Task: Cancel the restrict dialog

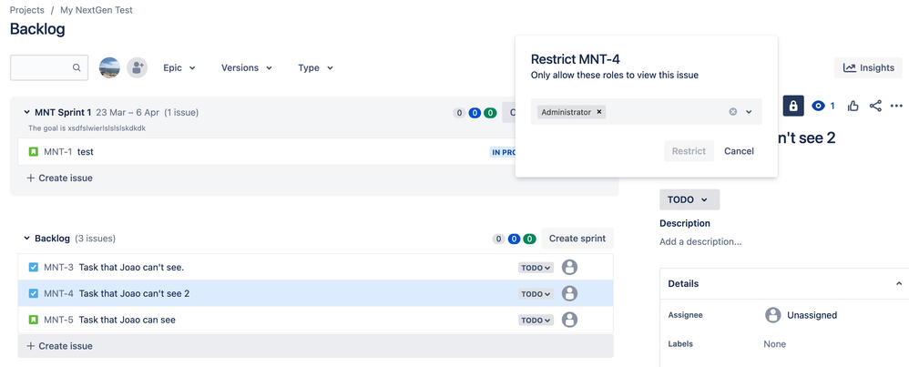Action: click(x=739, y=151)
